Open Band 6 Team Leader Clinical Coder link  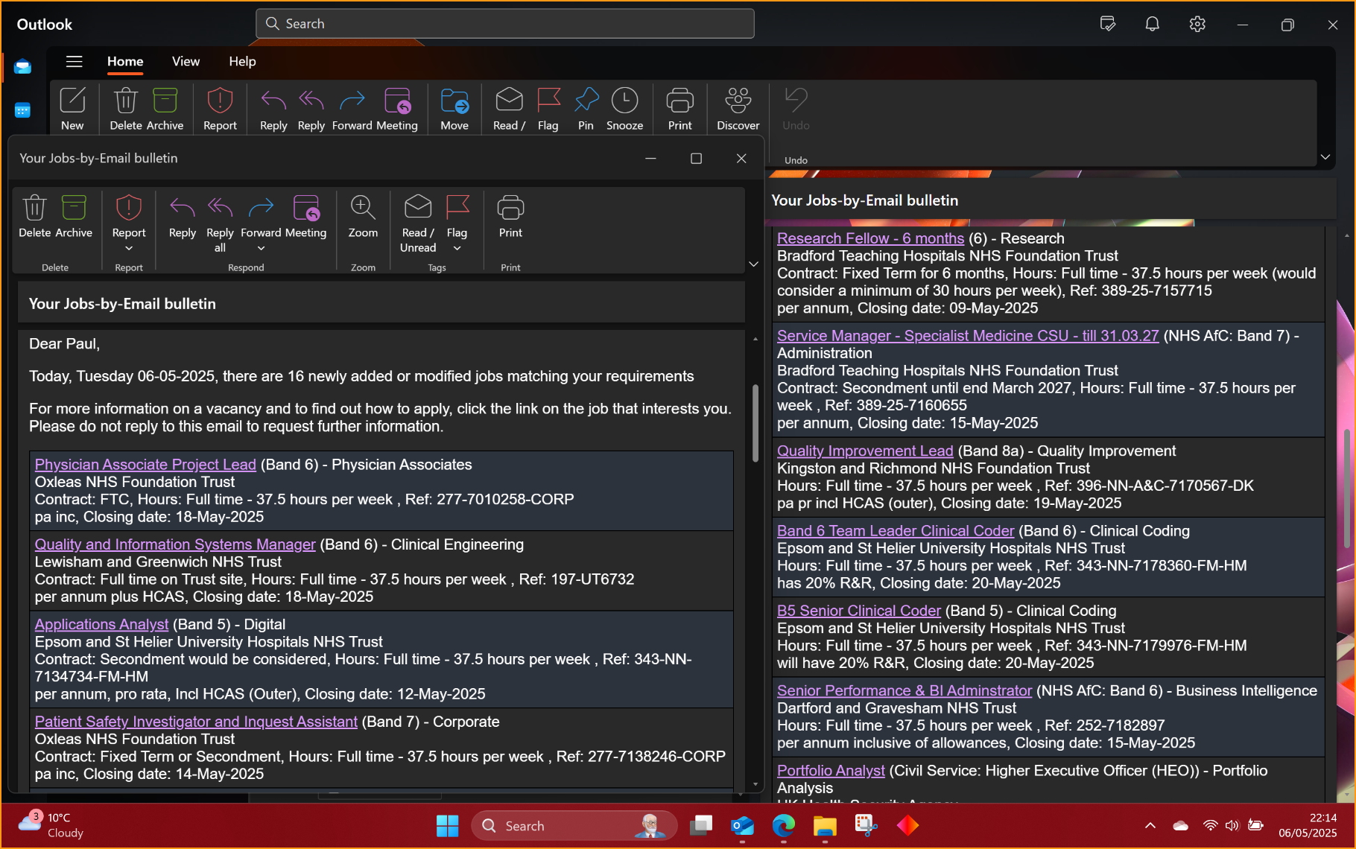point(896,531)
